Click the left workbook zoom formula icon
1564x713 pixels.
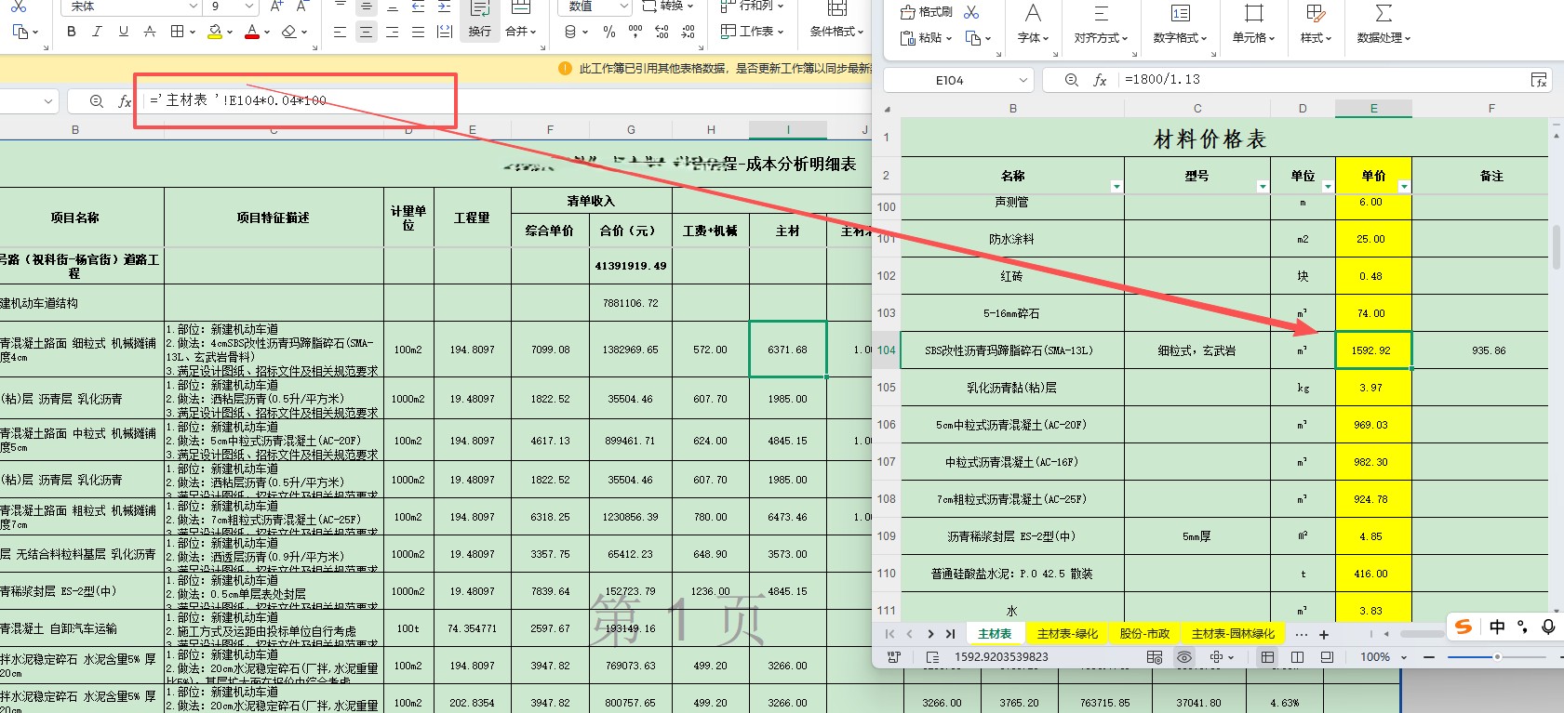tap(96, 100)
